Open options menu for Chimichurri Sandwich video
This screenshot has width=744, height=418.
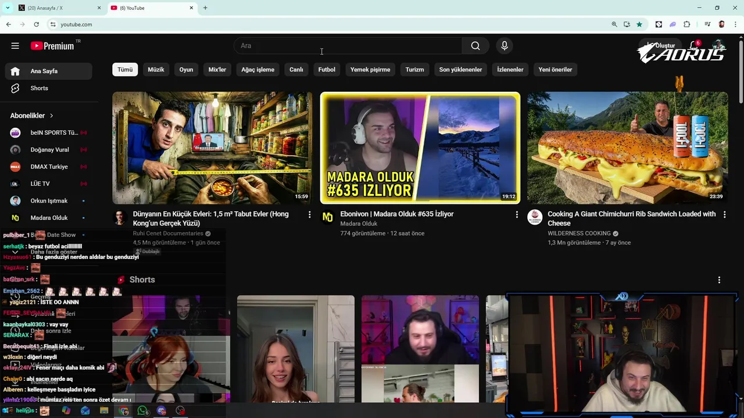724,215
